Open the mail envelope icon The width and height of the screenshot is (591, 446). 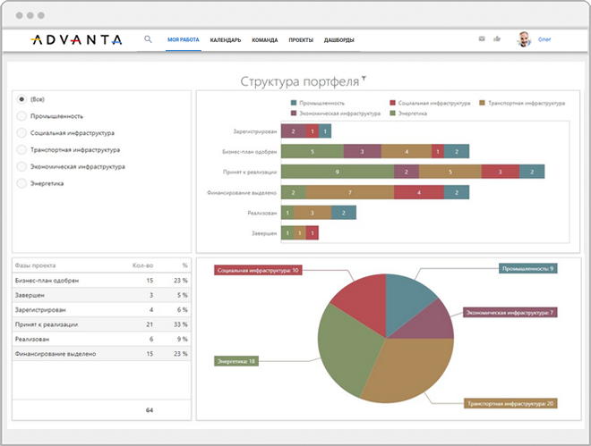pos(482,39)
